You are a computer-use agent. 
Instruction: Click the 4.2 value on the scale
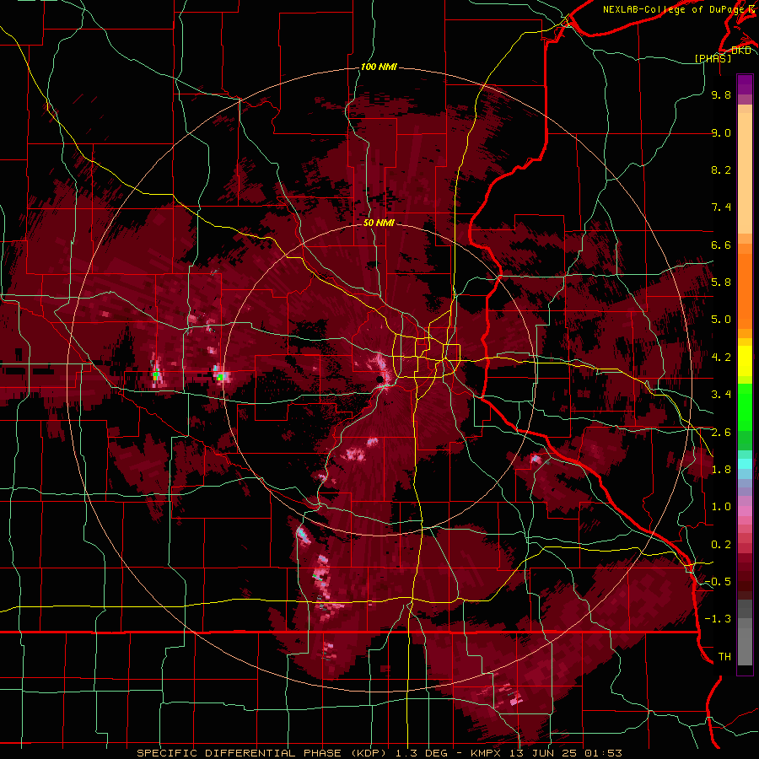coord(721,357)
